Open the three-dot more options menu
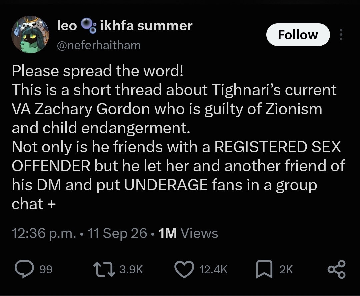The image size is (360, 296). [x=341, y=35]
